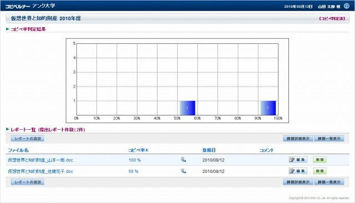This screenshot has height=203, width=355.
Task: Click the green arrow beside コピペ率判定結果
Action: pyautogui.click(x=7, y=29)
